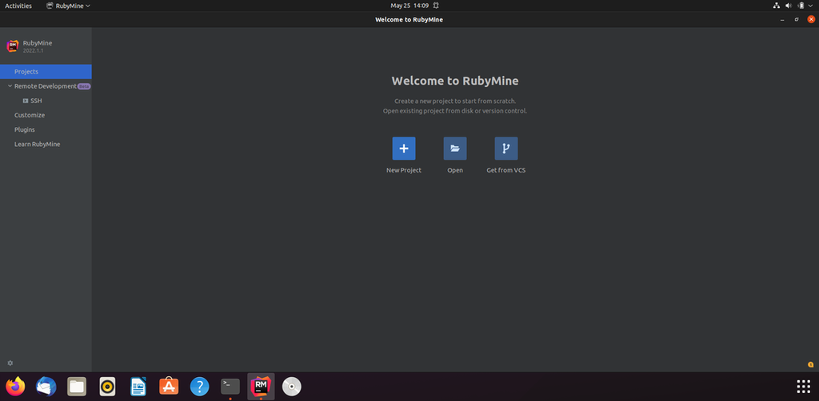
Task: Click the yellow notification badge at the bottom right
Action: tap(810, 364)
